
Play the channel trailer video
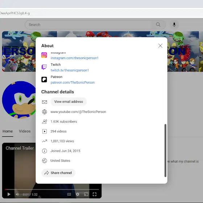tap(9, 194)
